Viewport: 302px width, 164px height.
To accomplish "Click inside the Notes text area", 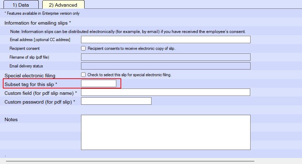I will [x=166, y=132].
